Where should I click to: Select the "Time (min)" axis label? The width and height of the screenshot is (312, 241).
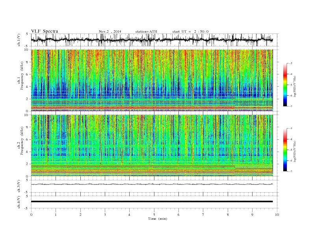coord(158,219)
